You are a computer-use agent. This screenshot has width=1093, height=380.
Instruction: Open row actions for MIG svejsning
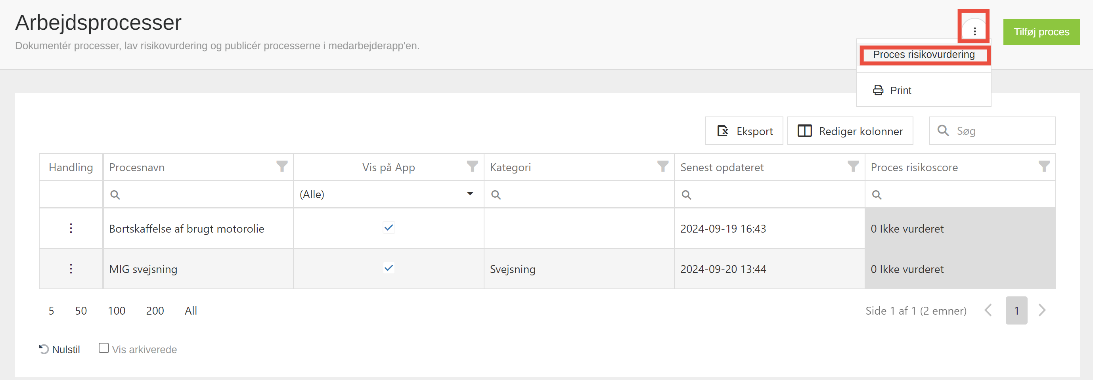pos(71,269)
